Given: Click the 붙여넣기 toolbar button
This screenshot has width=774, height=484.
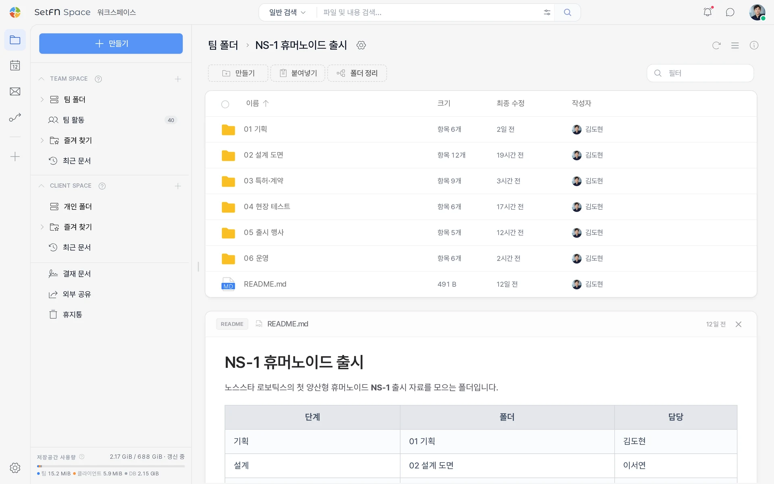Looking at the screenshot, I should pyautogui.click(x=298, y=73).
